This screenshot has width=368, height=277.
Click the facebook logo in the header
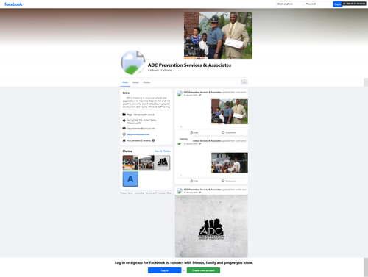[13, 4]
